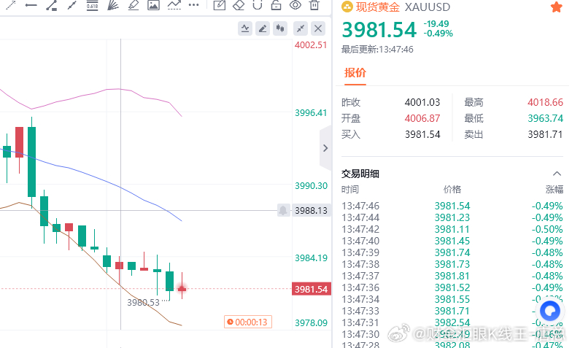Click the 3988.13 crosshair price label
The image size is (572, 348).
click(x=311, y=210)
